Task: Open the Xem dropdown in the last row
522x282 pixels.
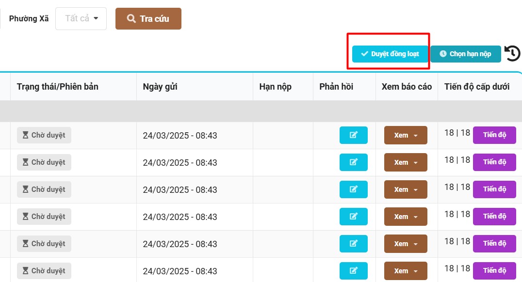Action: pyautogui.click(x=406, y=271)
